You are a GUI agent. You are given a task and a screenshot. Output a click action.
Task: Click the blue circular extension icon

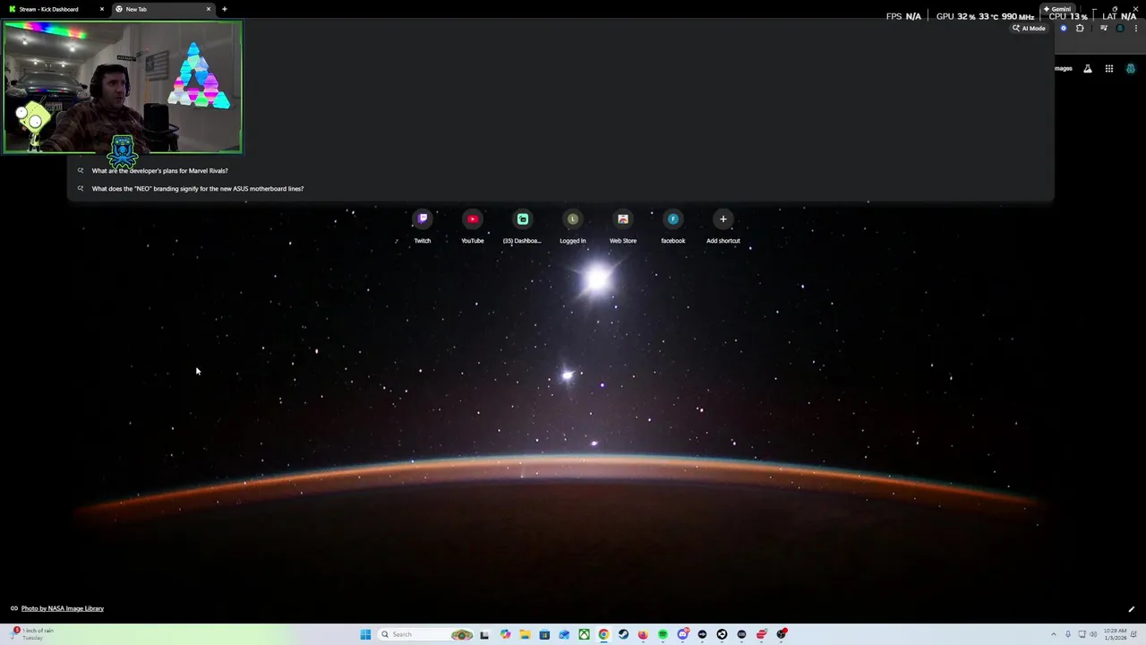tap(1064, 28)
